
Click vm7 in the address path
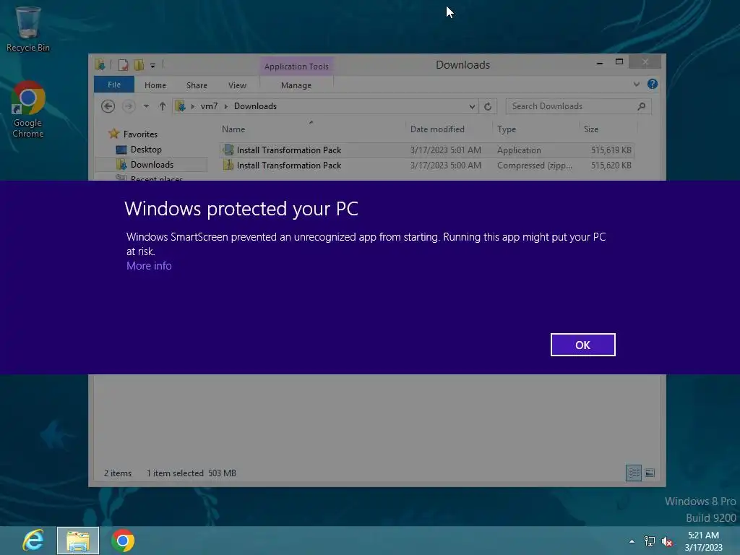coord(209,106)
